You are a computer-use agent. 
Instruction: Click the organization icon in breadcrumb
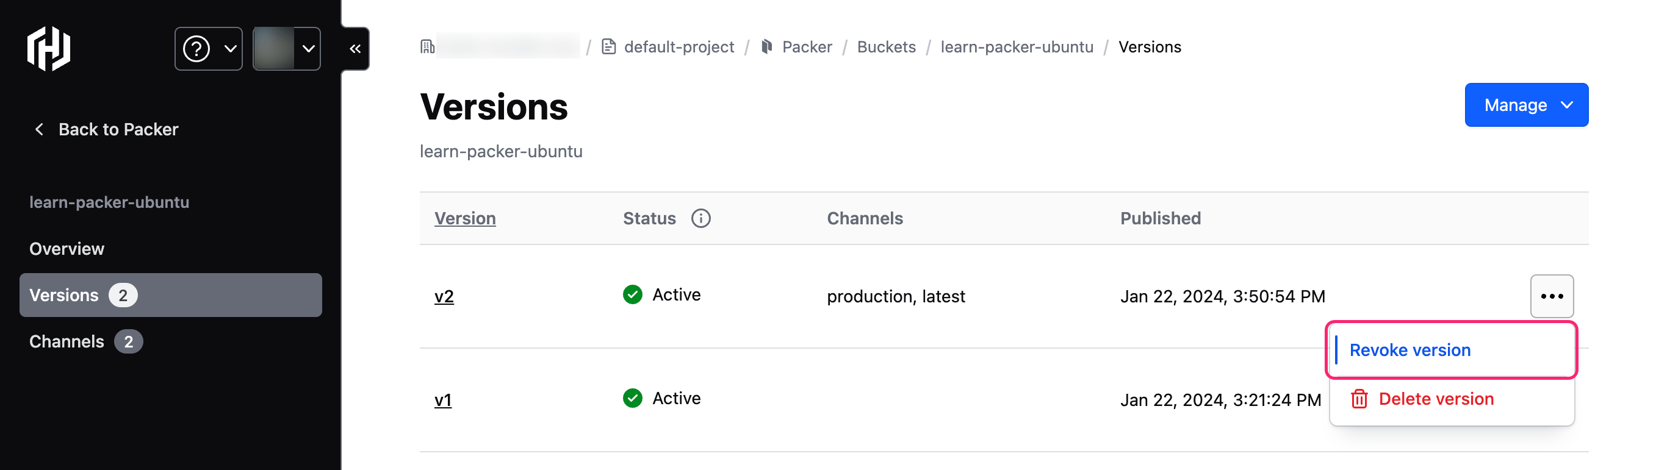click(x=428, y=46)
